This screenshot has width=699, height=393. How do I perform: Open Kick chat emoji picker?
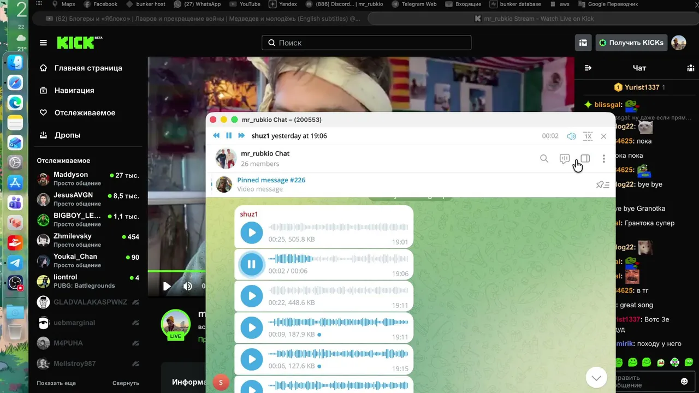click(684, 381)
